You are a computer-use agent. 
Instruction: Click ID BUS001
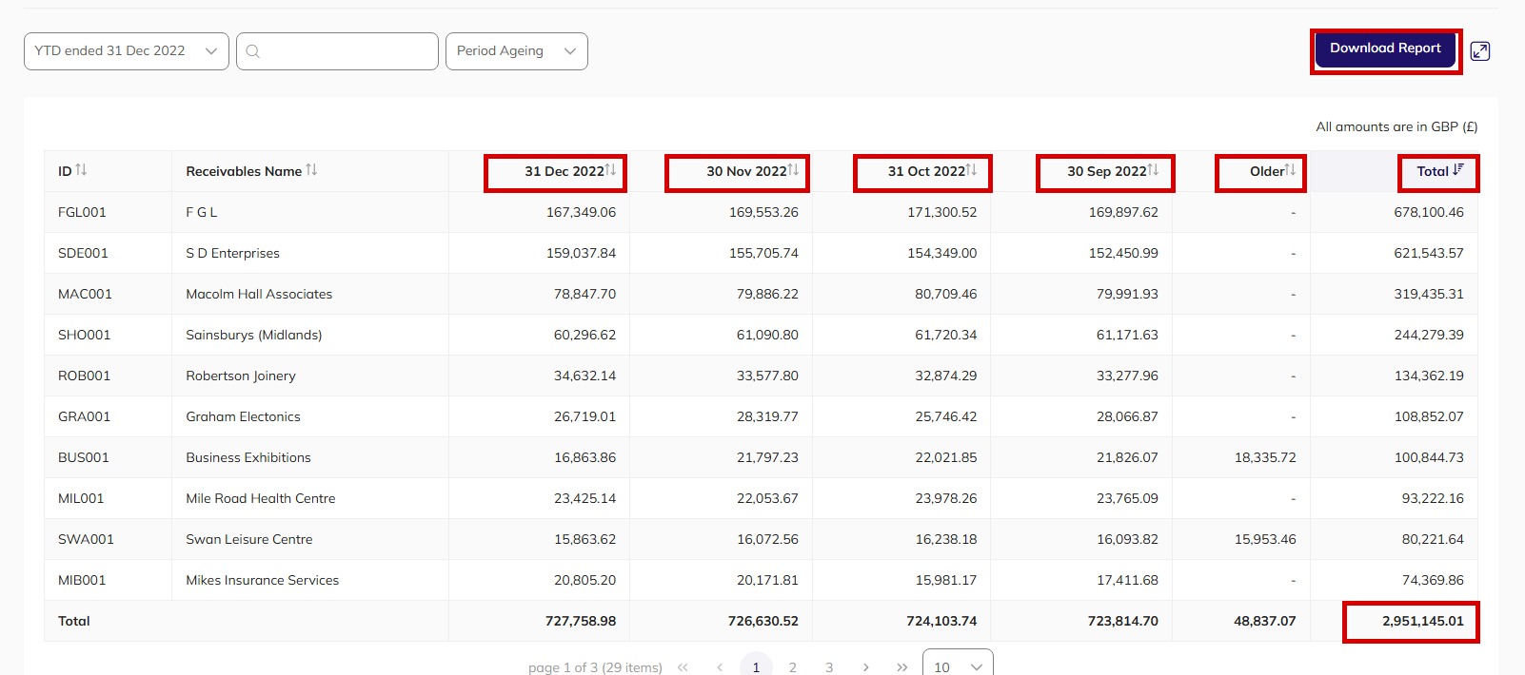click(x=84, y=457)
